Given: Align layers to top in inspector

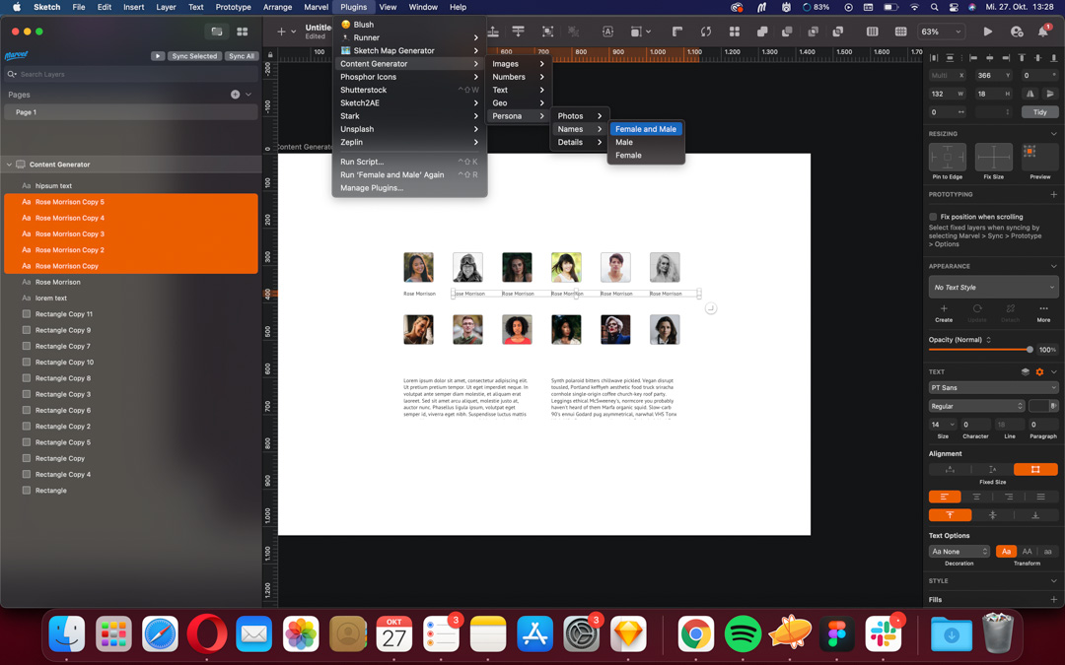Looking at the screenshot, I should click(x=1021, y=58).
